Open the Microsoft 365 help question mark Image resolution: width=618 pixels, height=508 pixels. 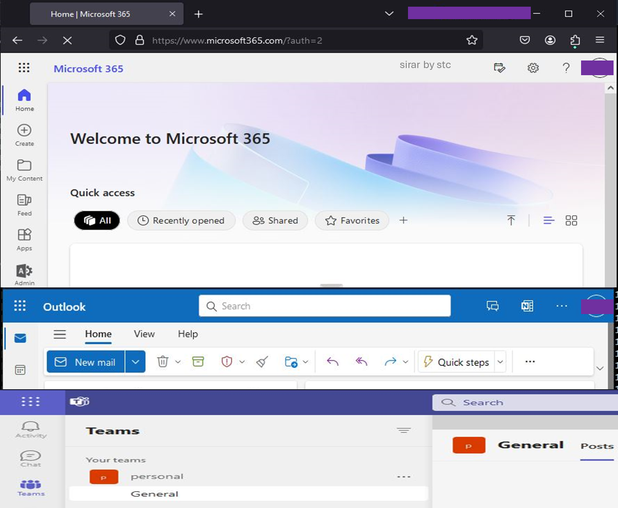tap(566, 68)
